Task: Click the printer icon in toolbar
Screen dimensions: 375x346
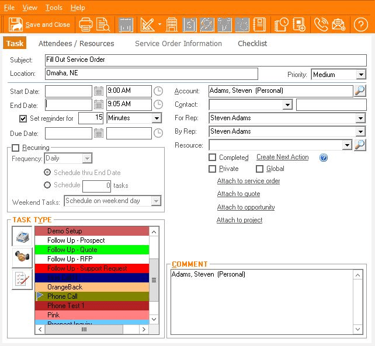Action: (85, 25)
